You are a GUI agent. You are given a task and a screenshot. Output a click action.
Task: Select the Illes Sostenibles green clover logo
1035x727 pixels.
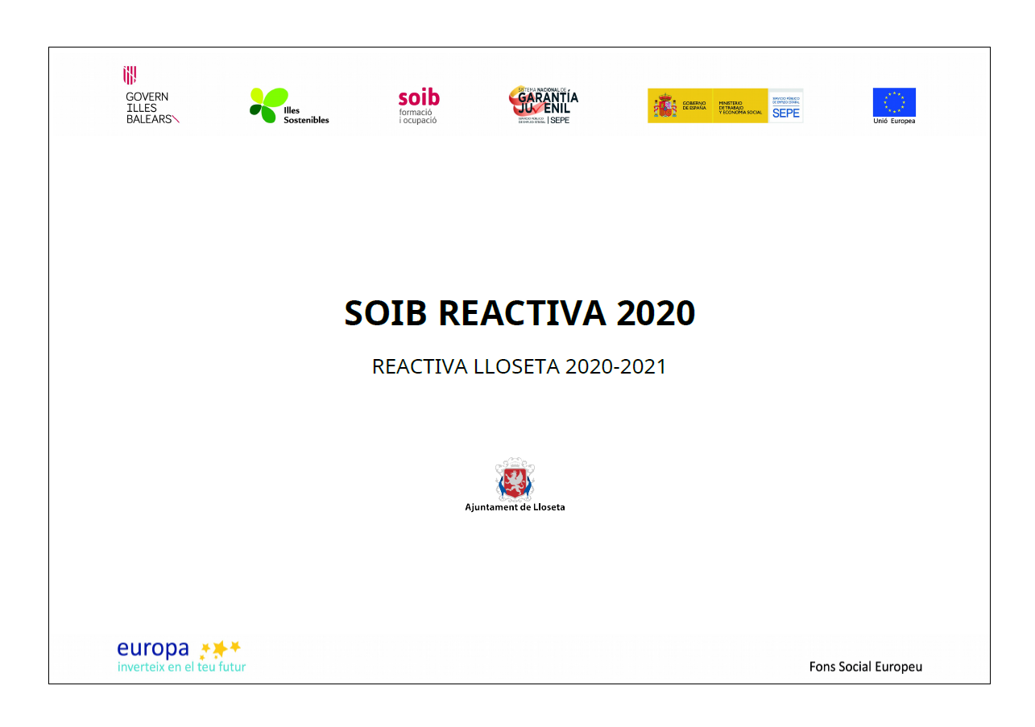(268, 105)
